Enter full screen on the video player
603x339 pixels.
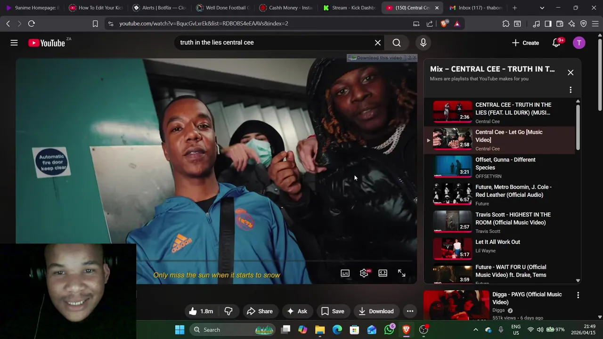(402, 273)
